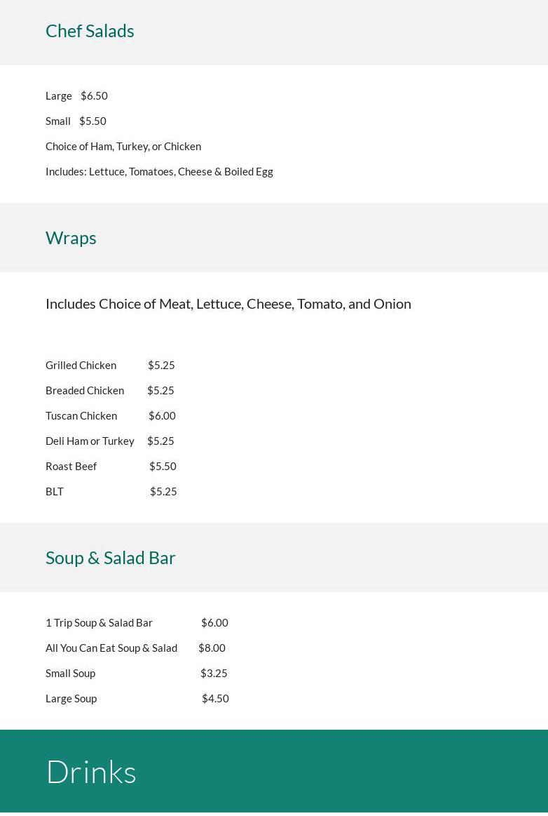Click the BLT wrap item

(55, 491)
